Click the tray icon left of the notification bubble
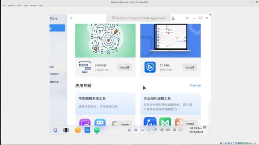Image resolution: width=259 pixels, height=145 pixels. coord(174,130)
